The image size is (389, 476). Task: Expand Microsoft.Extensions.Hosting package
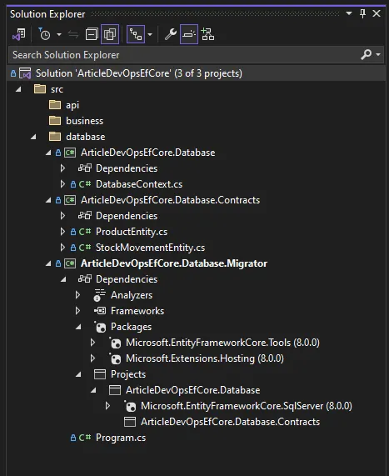(92, 358)
